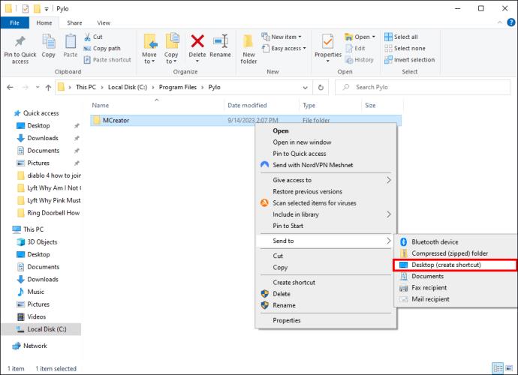Click the up-arrow parent folder icon
This screenshot has width=518, height=375.
(x=49, y=88)
